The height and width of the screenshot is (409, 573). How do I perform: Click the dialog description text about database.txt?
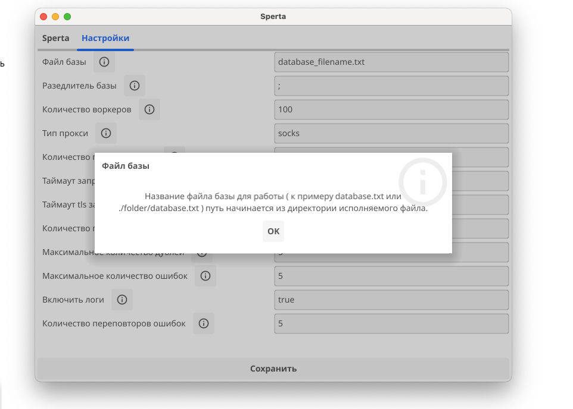pos(273,202)
